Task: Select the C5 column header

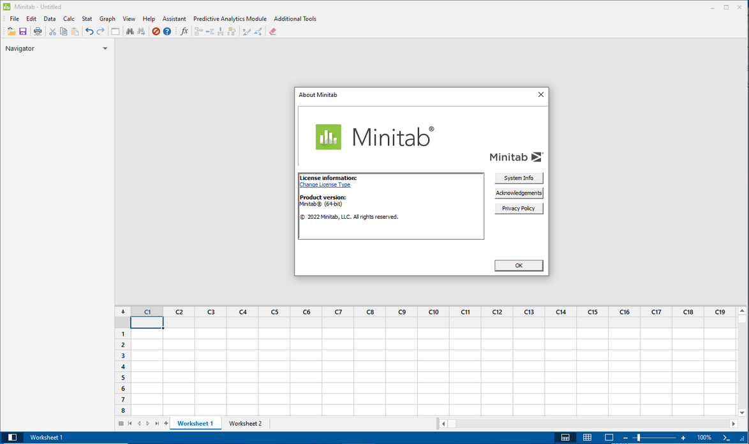Action: click(x=275, y=312)
